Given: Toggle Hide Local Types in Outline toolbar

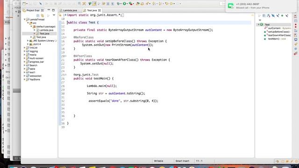Looking at the screenshot, I should [287, 15].
